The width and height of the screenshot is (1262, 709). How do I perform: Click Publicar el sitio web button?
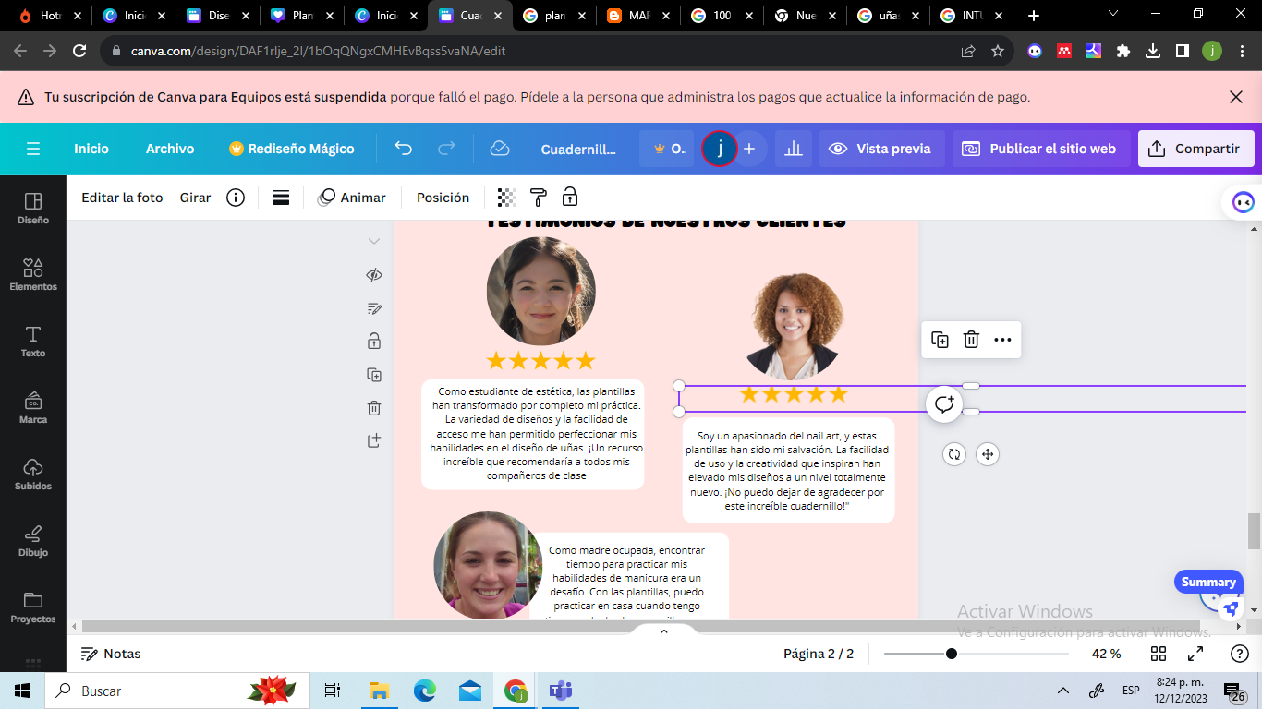pos(1041,149)
